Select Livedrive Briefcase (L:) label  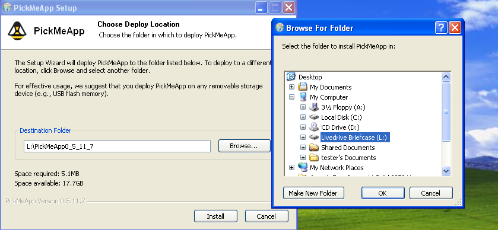(x=355, y=138)
